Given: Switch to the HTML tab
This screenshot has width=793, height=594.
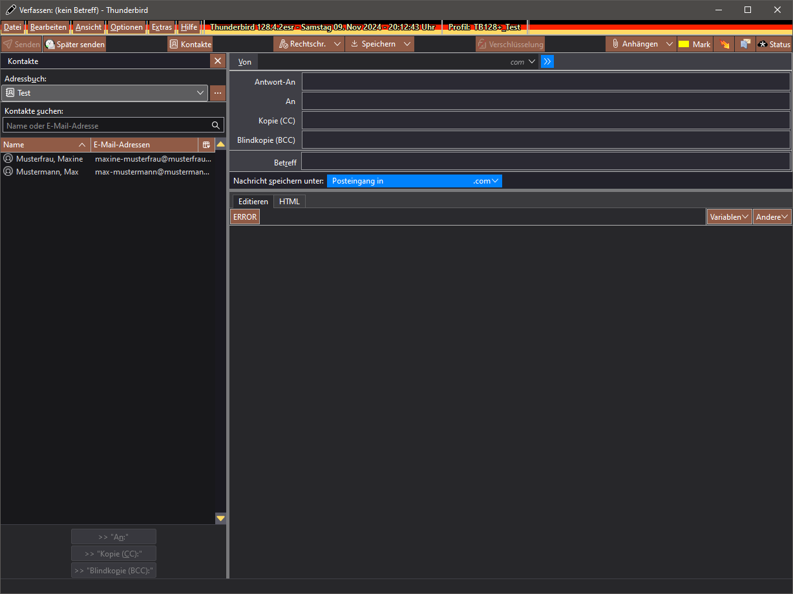Looking at the screenshot, I should [289, 202].
